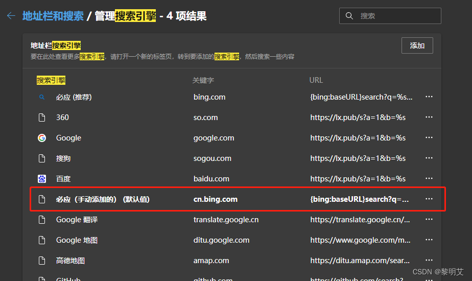Image resolution: width=472 pixels, height=281 pixels.
Task: Click the translate.google.cn keyword
Action: pyautogui.click(x=226, y=220)
